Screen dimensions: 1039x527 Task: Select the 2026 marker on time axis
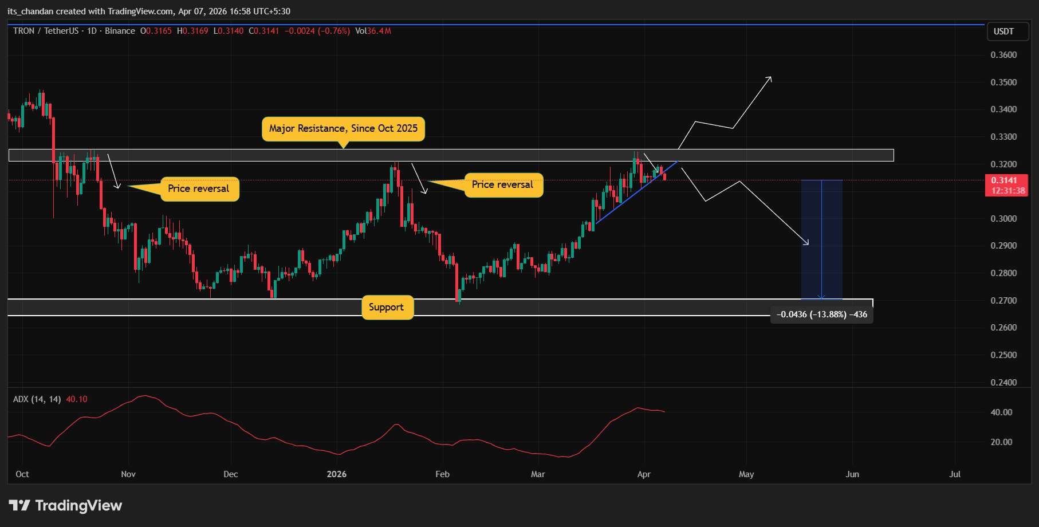tap(337, 474)
